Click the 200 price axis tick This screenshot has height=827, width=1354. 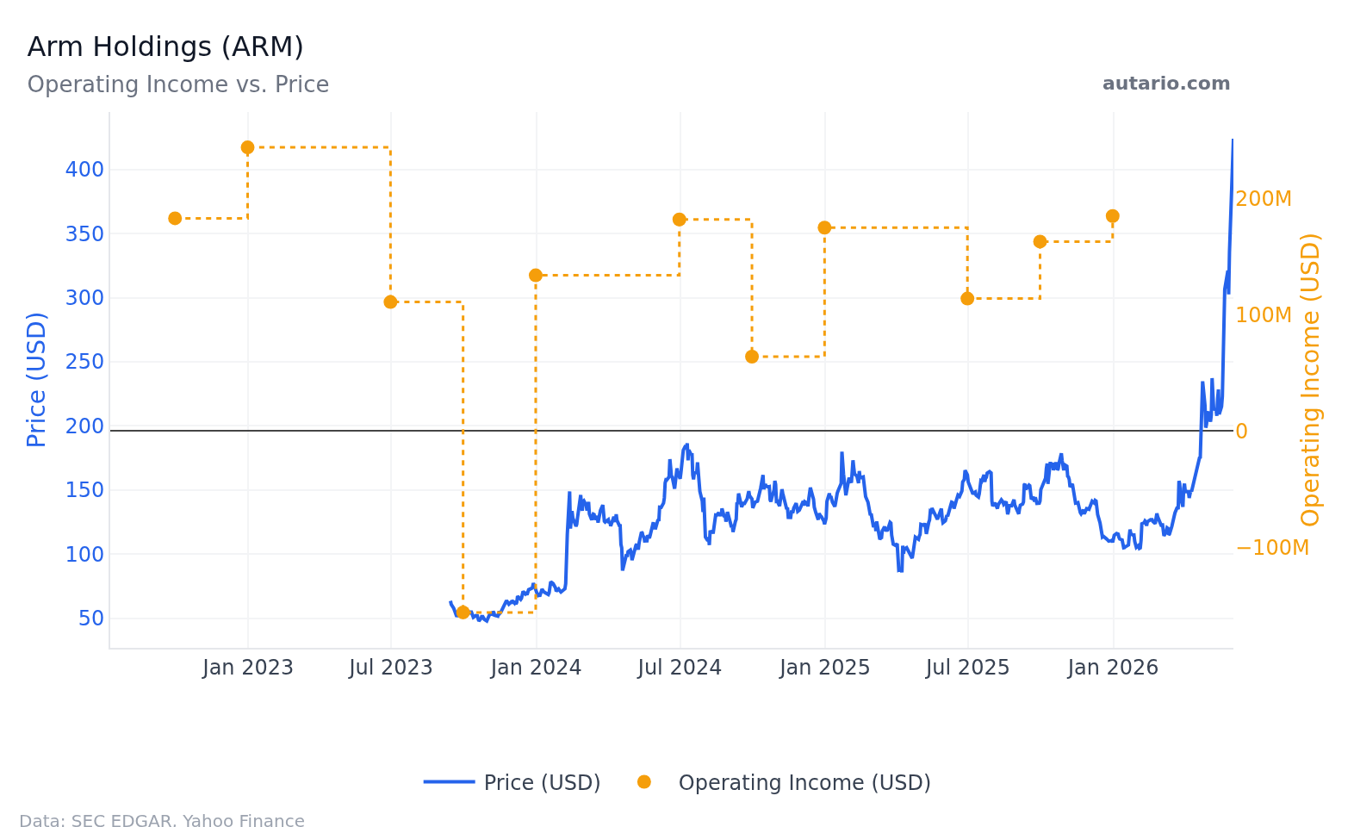point(84,426)
